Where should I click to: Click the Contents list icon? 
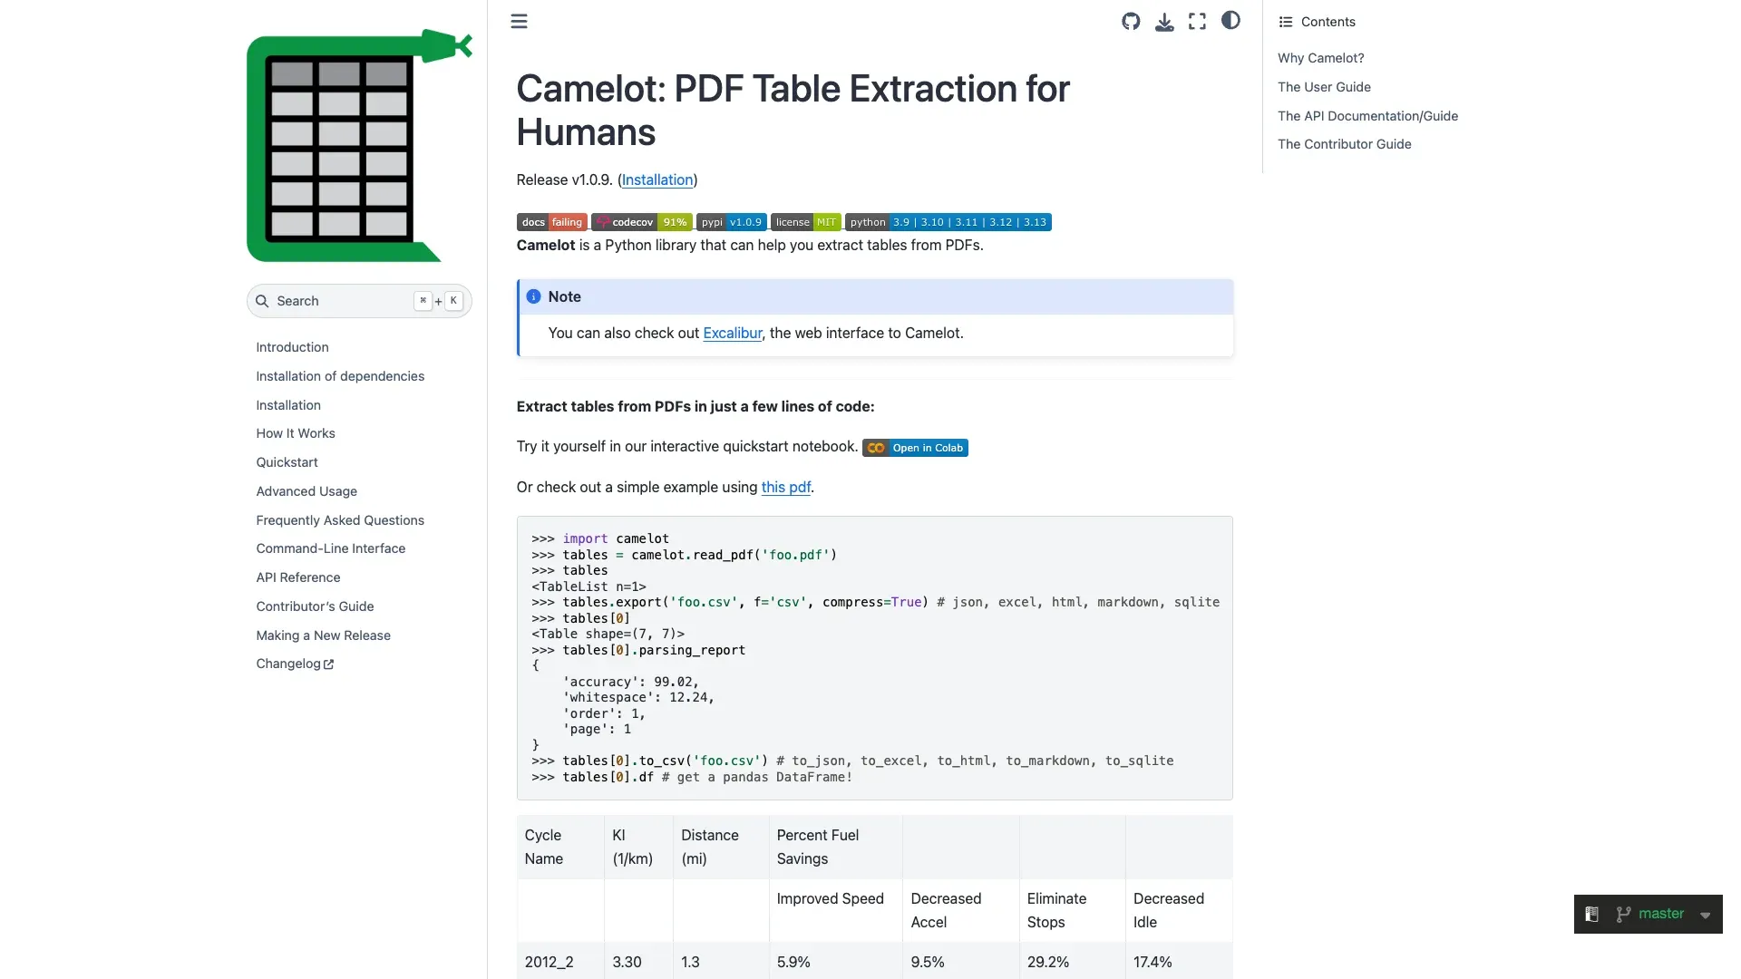coord(1285,21)
